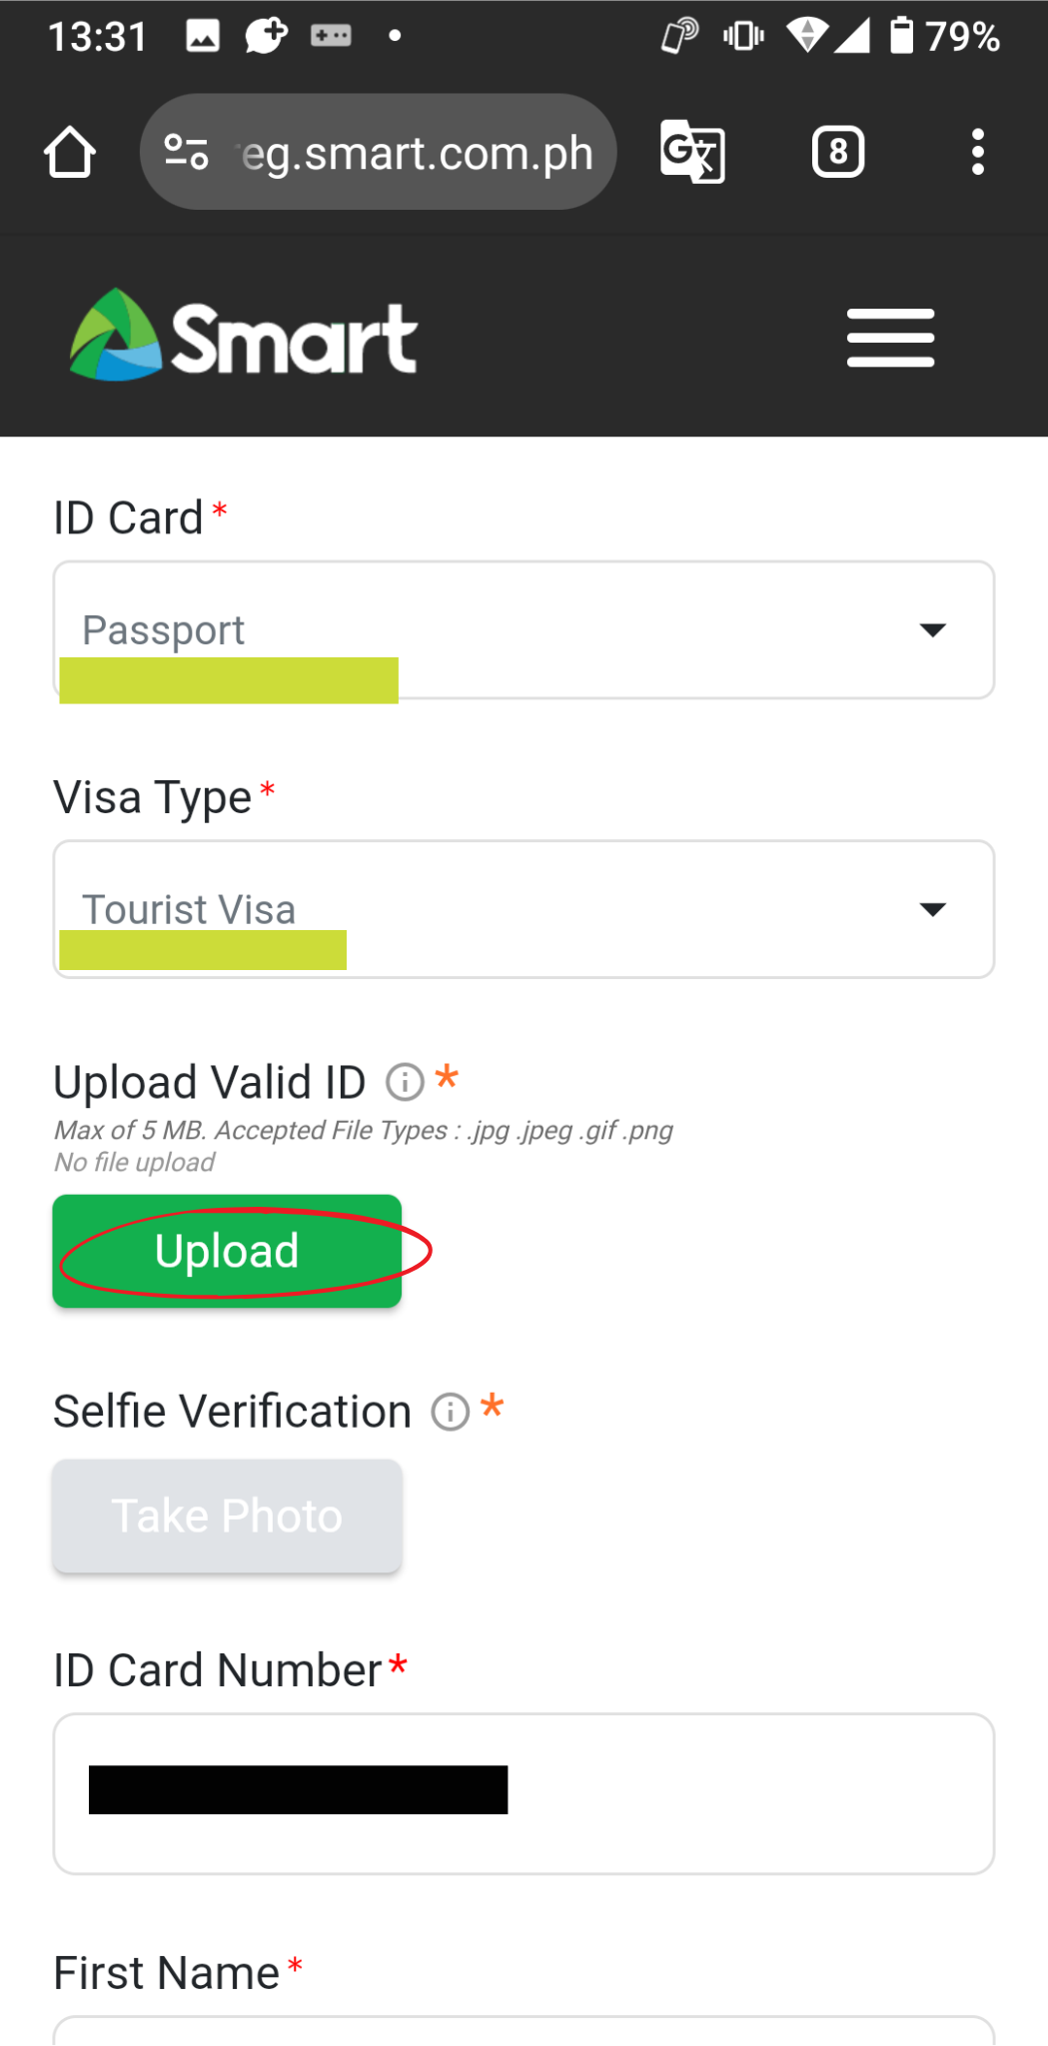Click the green Upload button
This screenshot has height=2046, width=1048.
227,1251
